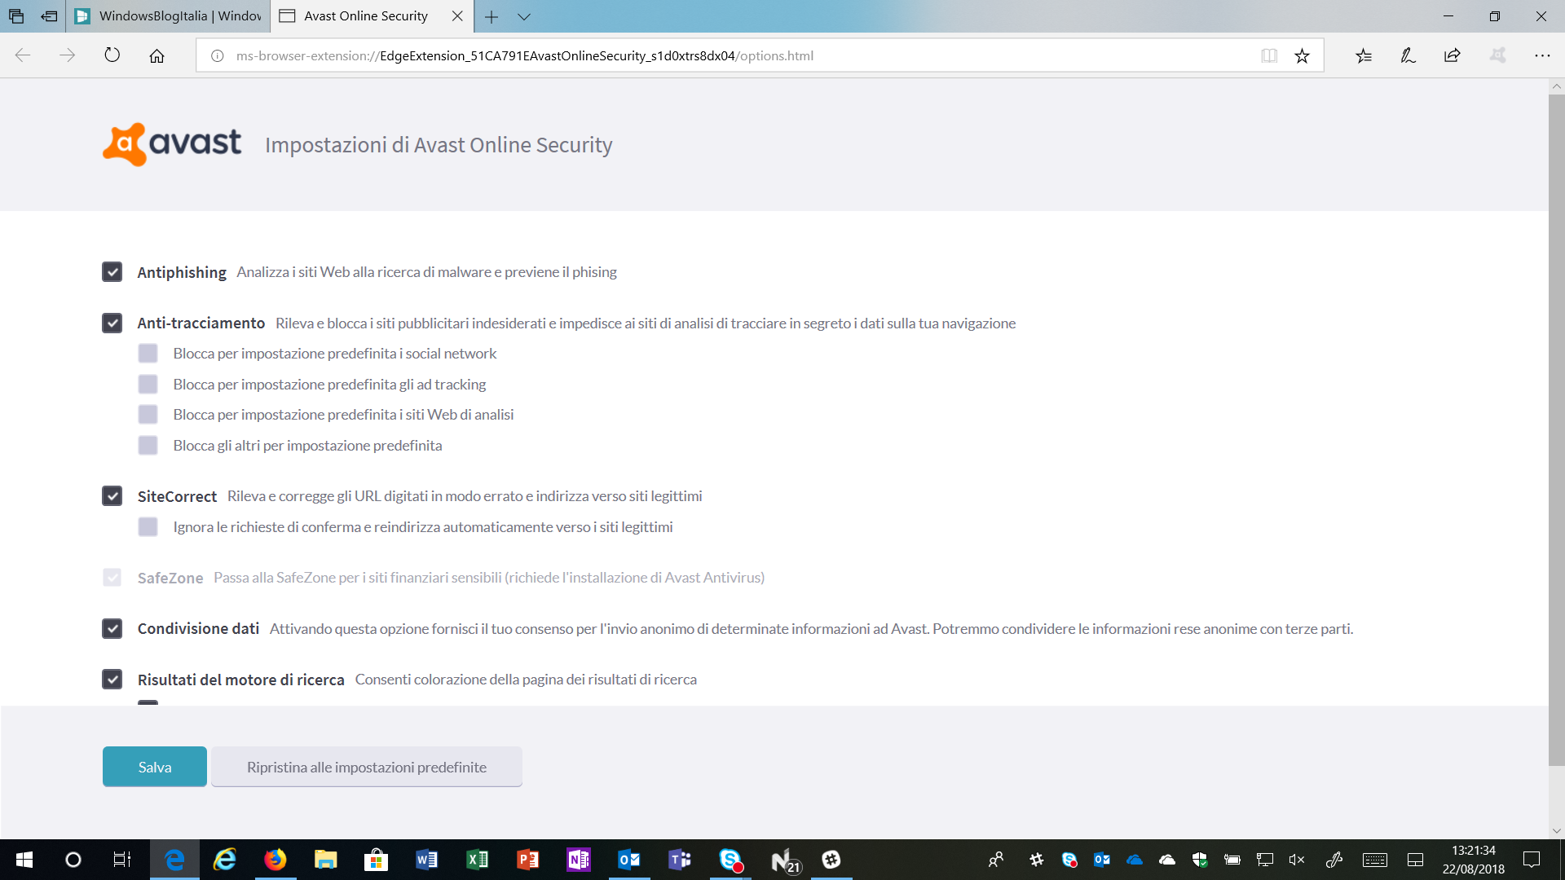Open Skype from taskbar

(x=730, y=860)
